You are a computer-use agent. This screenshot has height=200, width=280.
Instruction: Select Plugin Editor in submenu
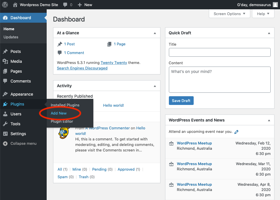pos(62,121)
